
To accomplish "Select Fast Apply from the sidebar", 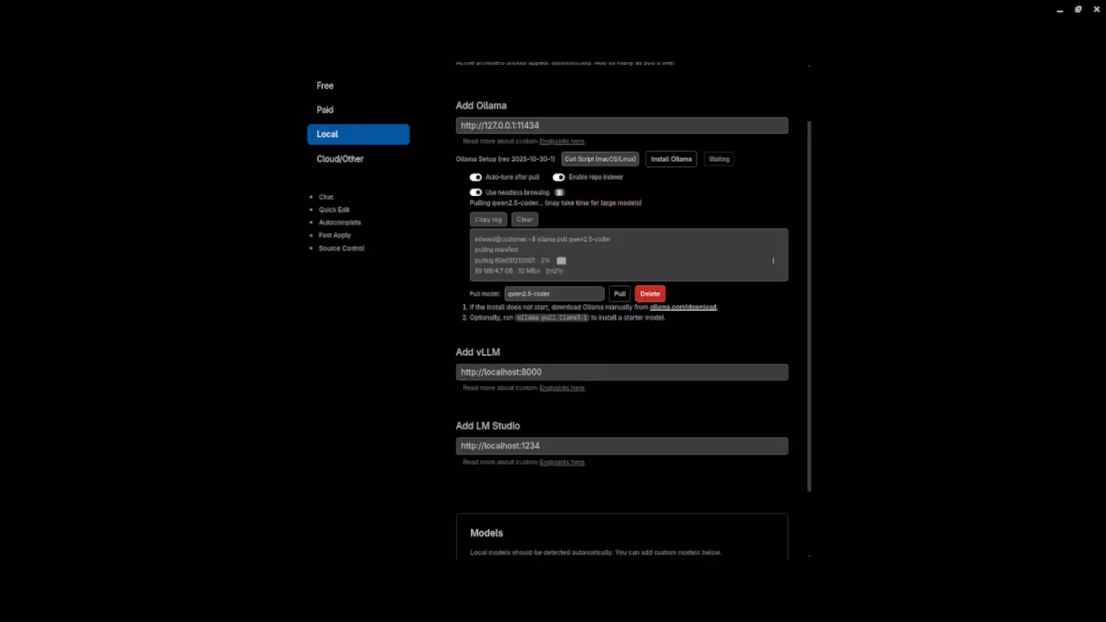I will [334, 235].
